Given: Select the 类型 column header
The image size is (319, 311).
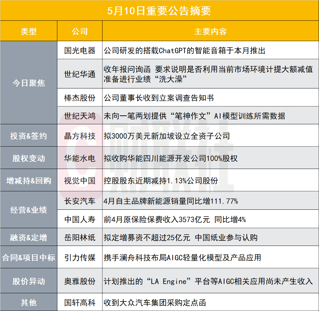Looking at the screenshot, I should click(x=29, y=32).
